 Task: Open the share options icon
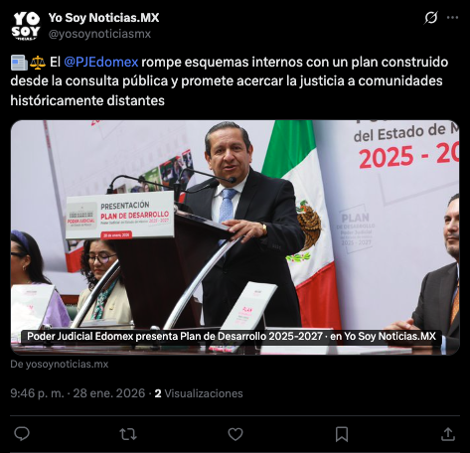(448, 434)
